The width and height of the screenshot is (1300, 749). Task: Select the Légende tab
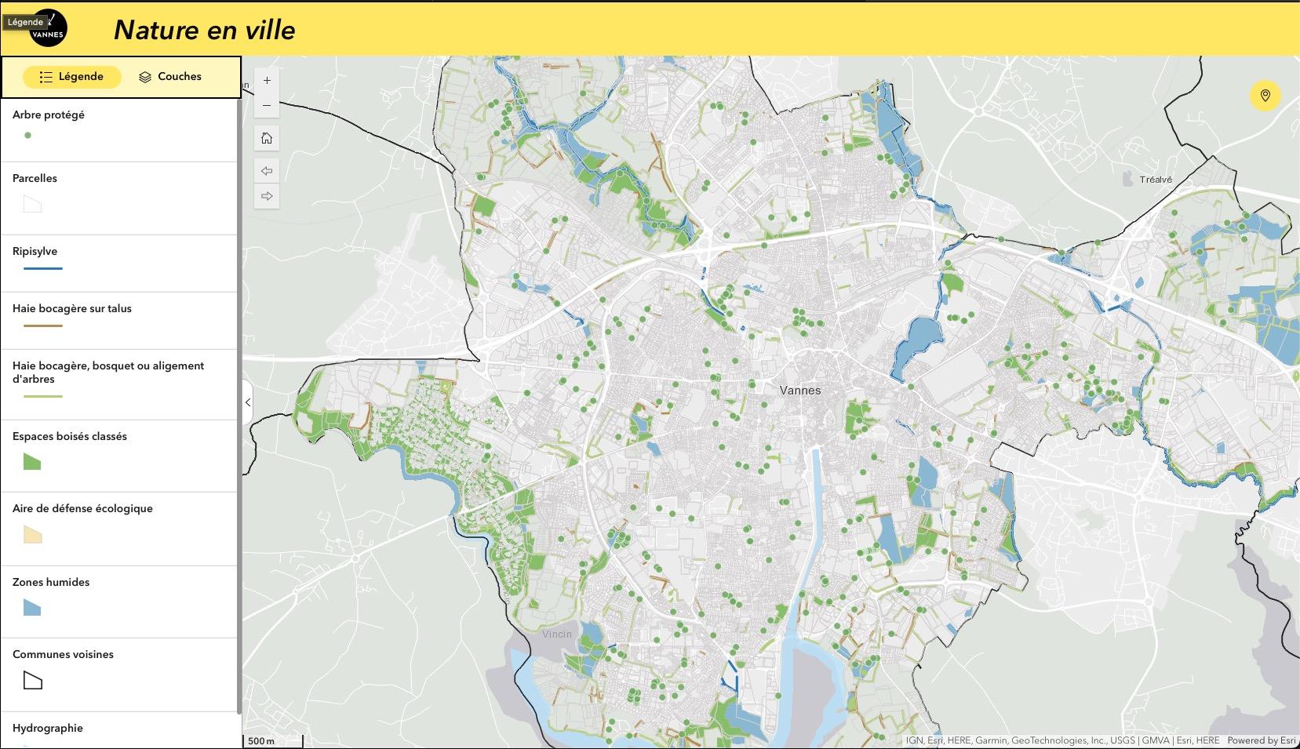tap(72, 77)
